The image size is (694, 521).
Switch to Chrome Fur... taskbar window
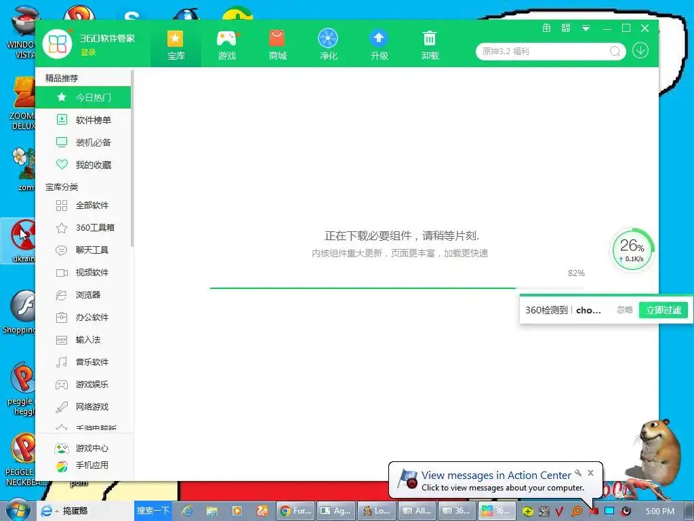[296, 511]
